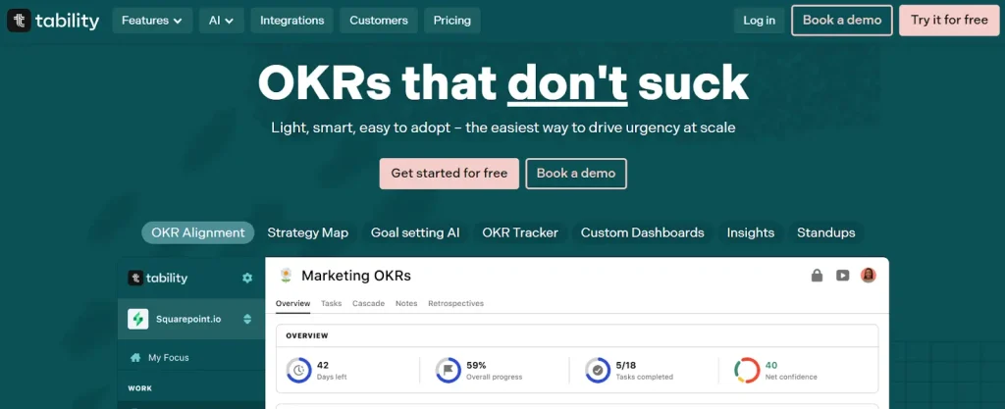Click the Squarepoint.io lightning bolt icon
The image size is (1005, 409).
137,319
